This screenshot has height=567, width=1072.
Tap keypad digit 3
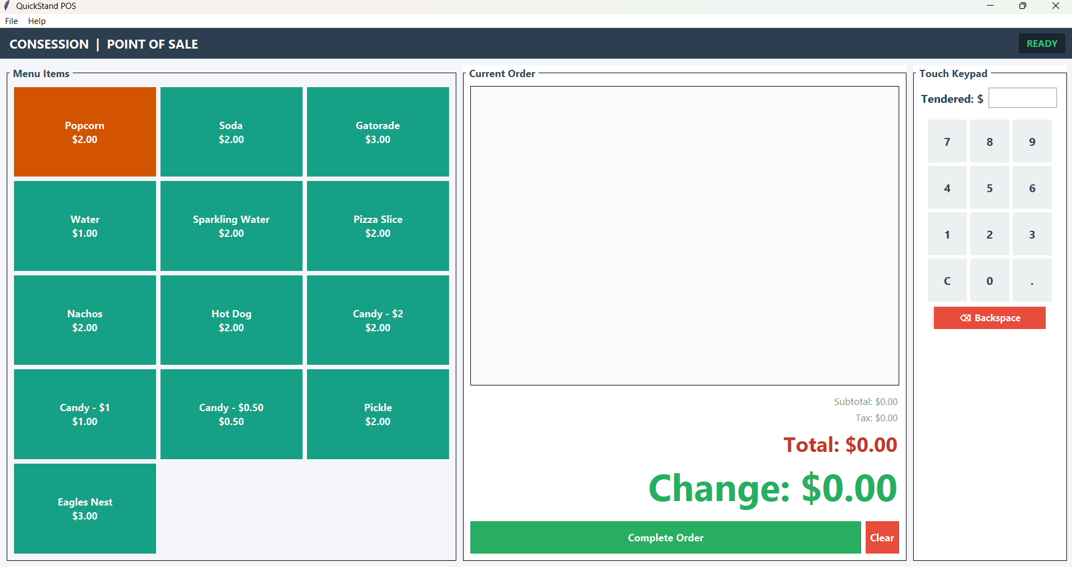(x=1032, y=234)
